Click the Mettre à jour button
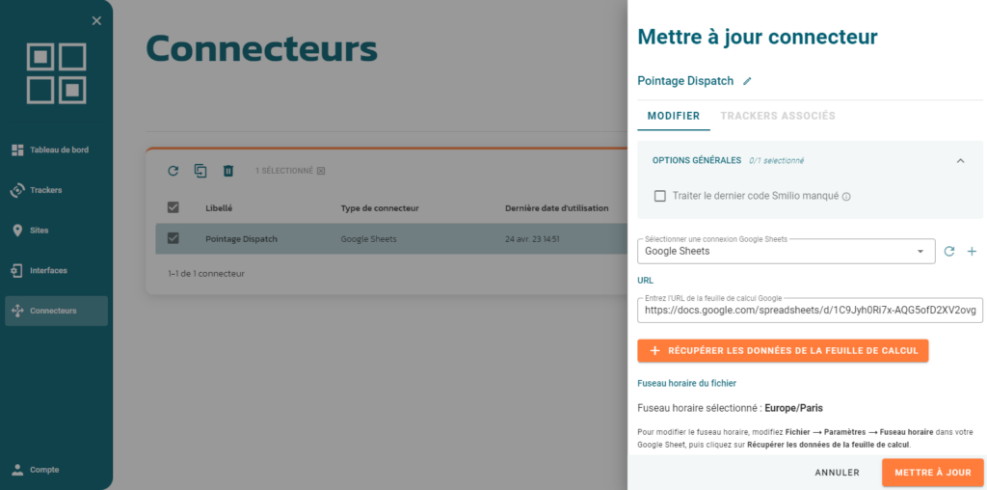This screenshot has height=490, width=987. tap(933, 473)
